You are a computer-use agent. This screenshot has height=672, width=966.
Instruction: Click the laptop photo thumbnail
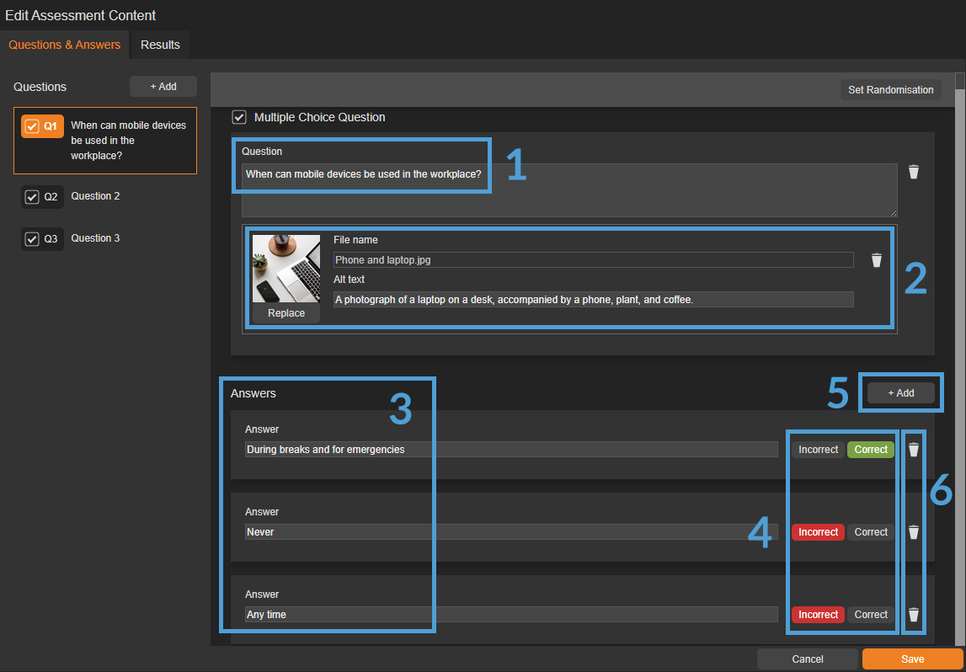286,269
